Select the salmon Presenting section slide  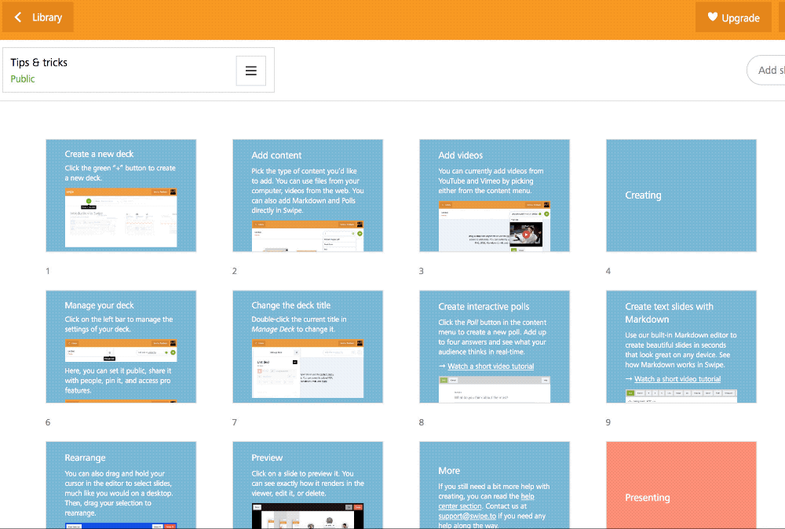pos(681,484)
